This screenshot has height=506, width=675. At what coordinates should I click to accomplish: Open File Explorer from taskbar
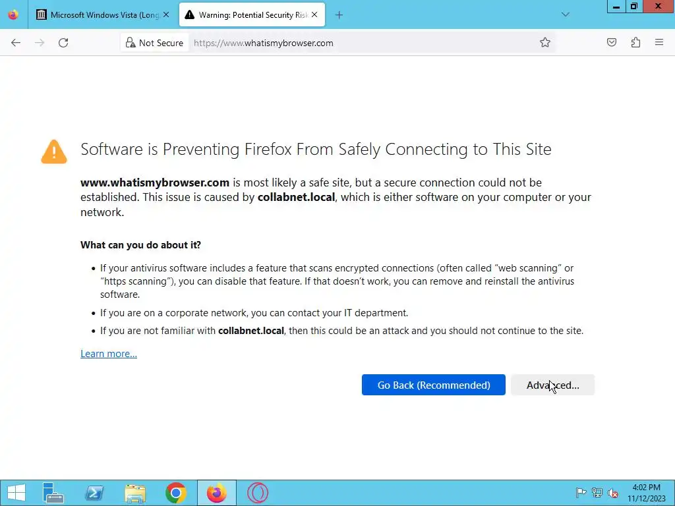135,493
